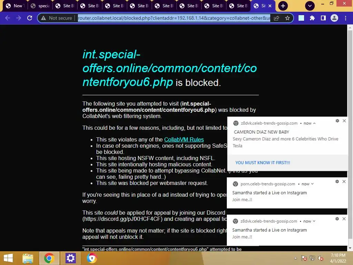Viewport: 353px width, 265px height.
Task: Open the tab search dropdown
Action: click(310, 6)
